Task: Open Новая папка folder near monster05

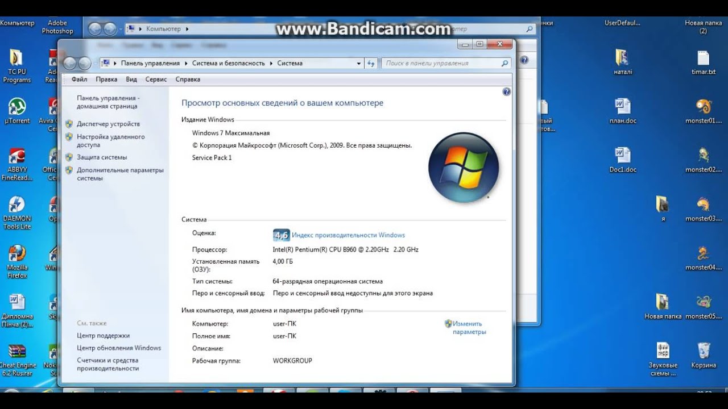Action: click(x=663, y=306)
